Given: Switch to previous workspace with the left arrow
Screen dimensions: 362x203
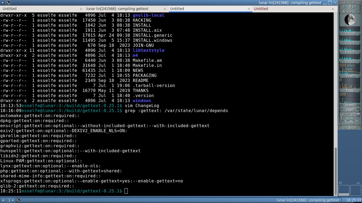Looking at the screenshot, I should [3, 200].
